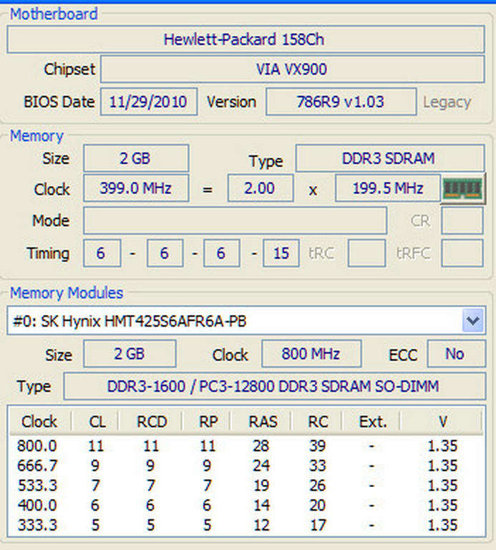The image size is (496, 550).
Task: Click the green memory module icon
Action: pos(462,189)
